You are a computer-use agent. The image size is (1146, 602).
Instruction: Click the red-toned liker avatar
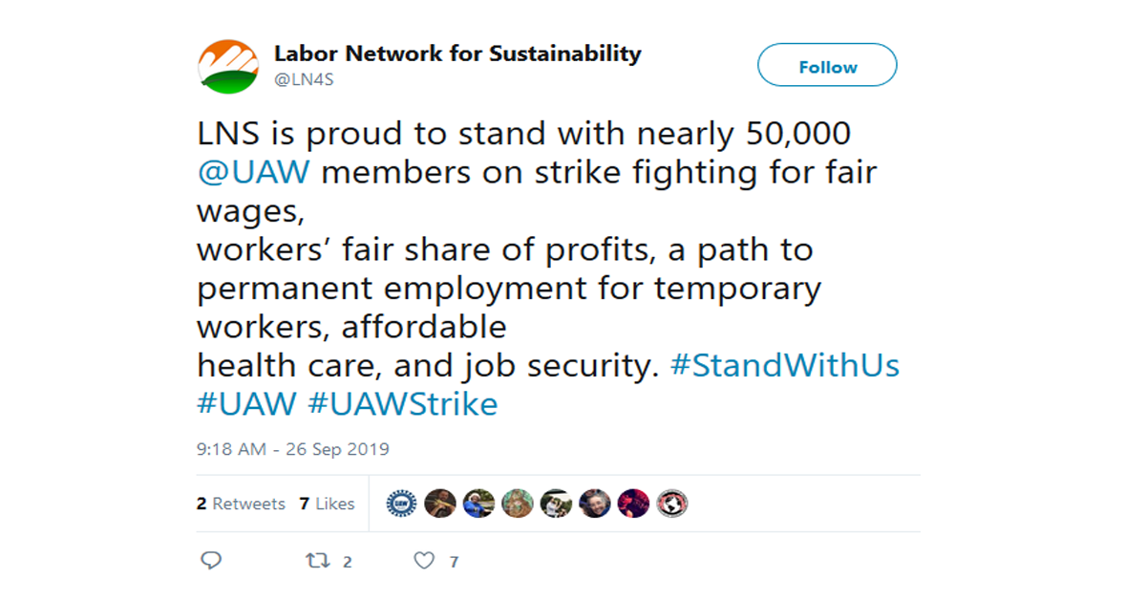(633, 503)
